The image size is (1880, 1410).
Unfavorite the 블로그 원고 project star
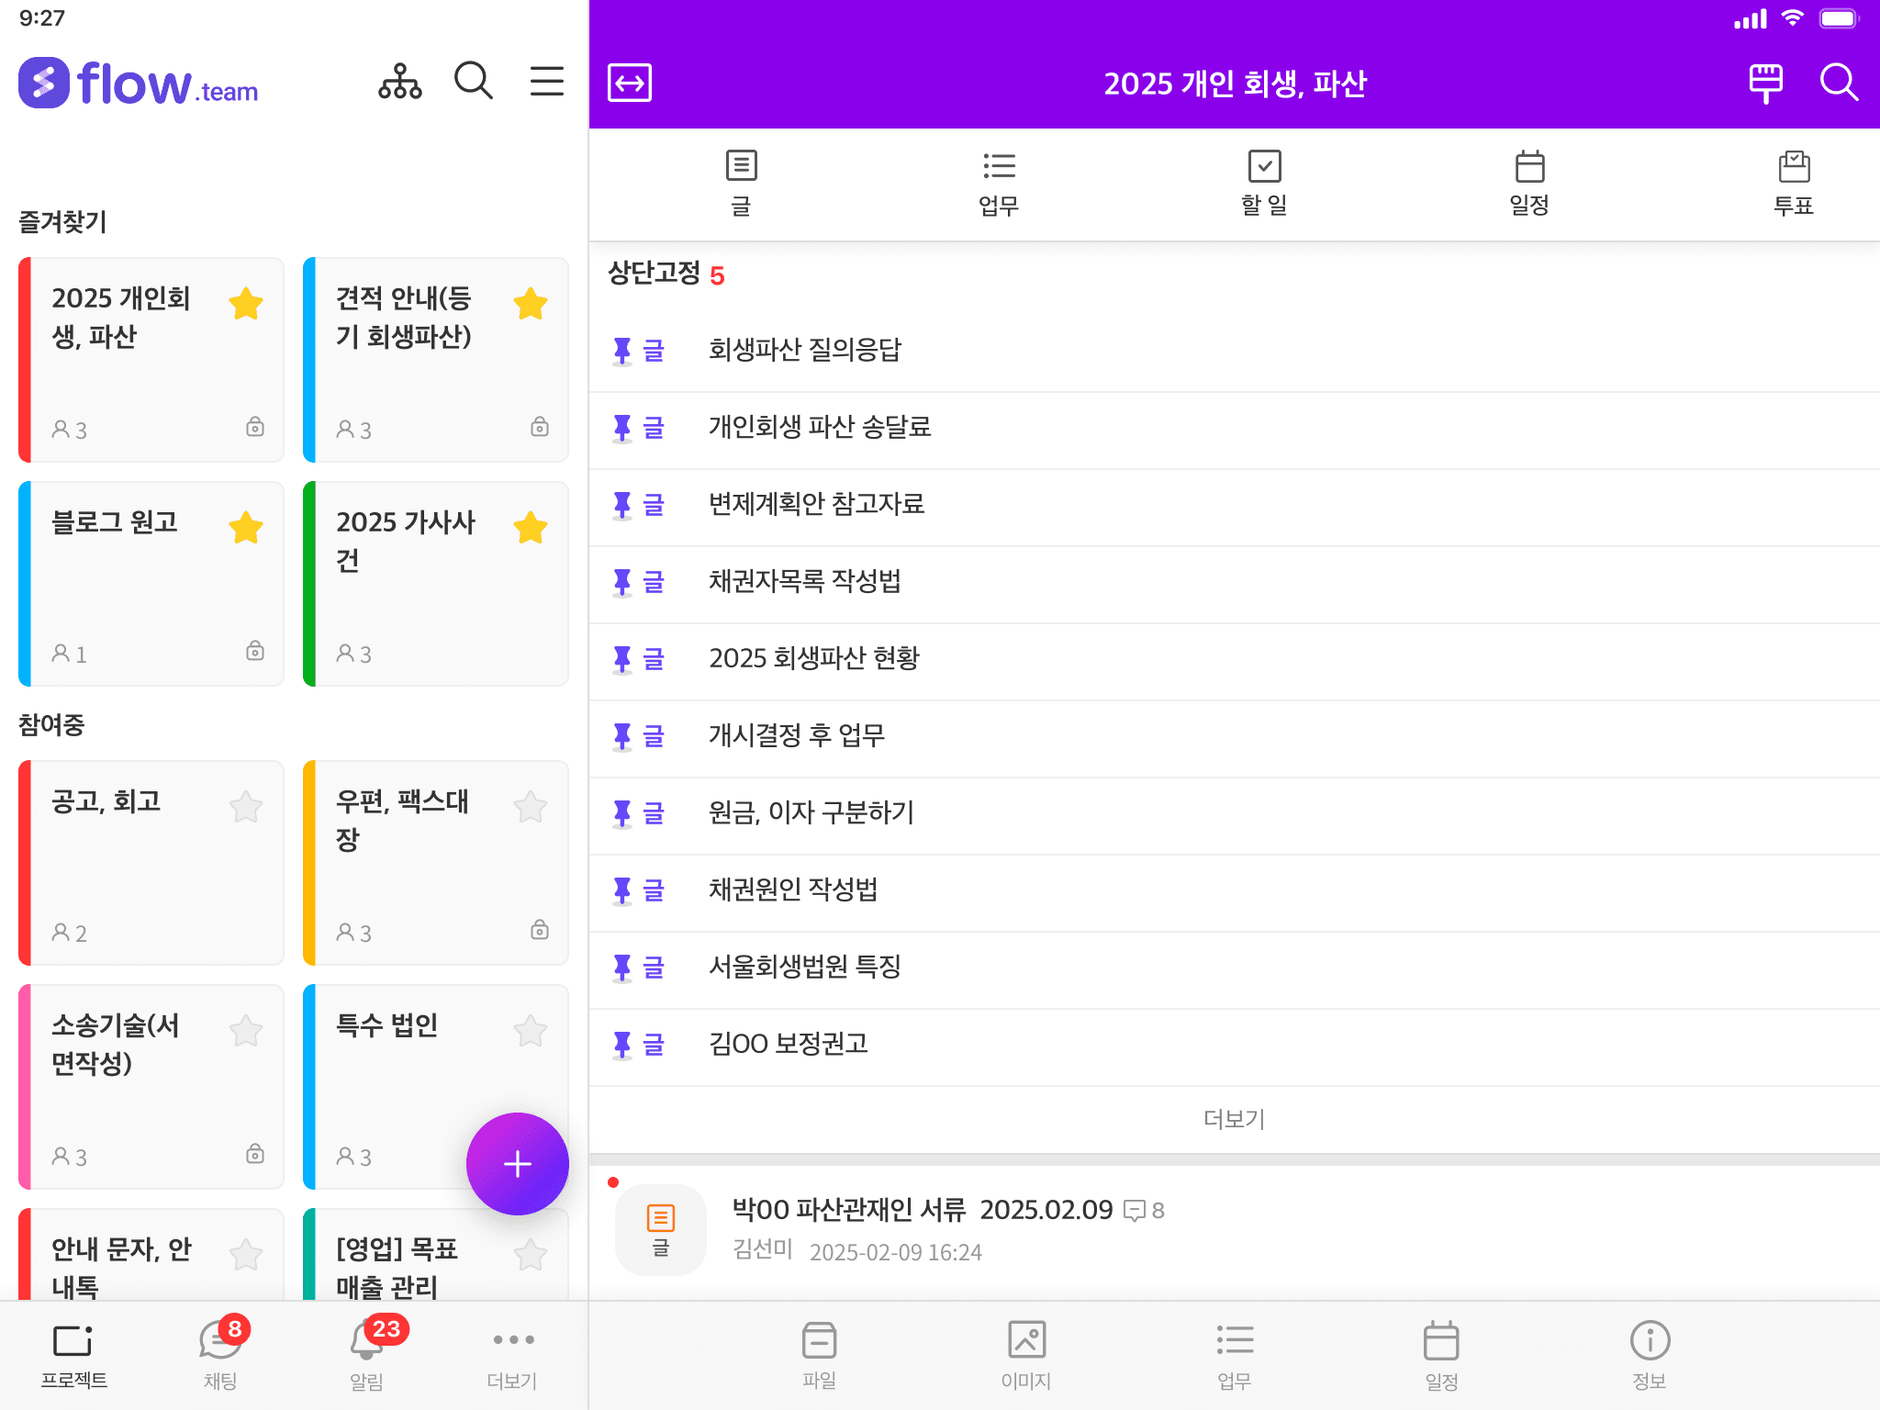(x=246, y=528)
